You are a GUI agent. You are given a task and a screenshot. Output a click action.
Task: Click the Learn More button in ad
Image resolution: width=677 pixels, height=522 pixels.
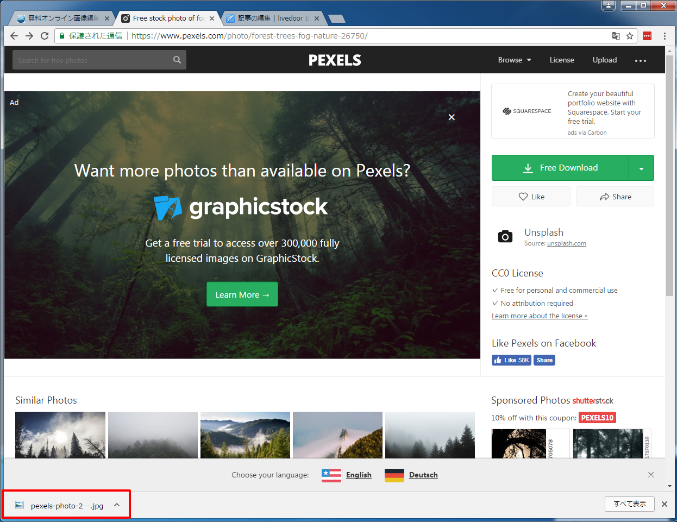pos(242,294)
